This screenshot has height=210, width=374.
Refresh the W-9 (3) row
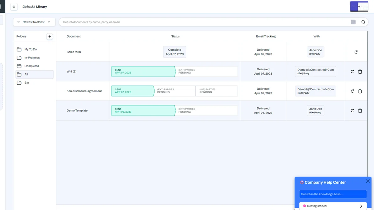pos(352,72)
